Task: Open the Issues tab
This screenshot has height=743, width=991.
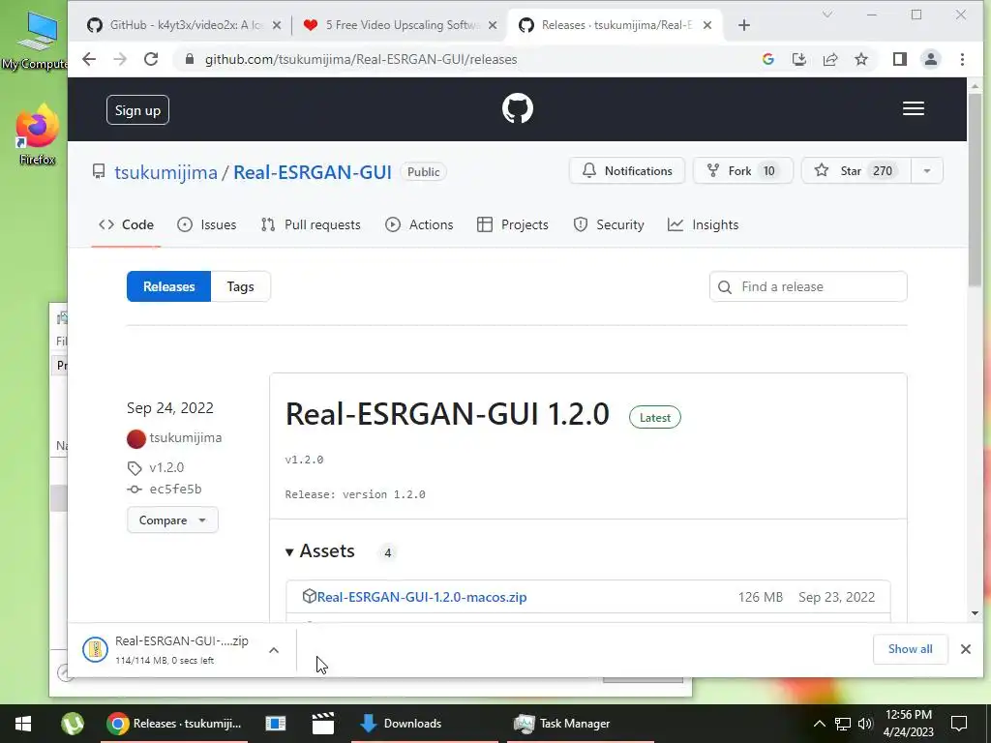Action: (x=207, y=224)
